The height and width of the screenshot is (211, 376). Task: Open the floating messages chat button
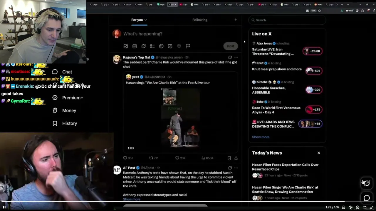click(367, 198)
